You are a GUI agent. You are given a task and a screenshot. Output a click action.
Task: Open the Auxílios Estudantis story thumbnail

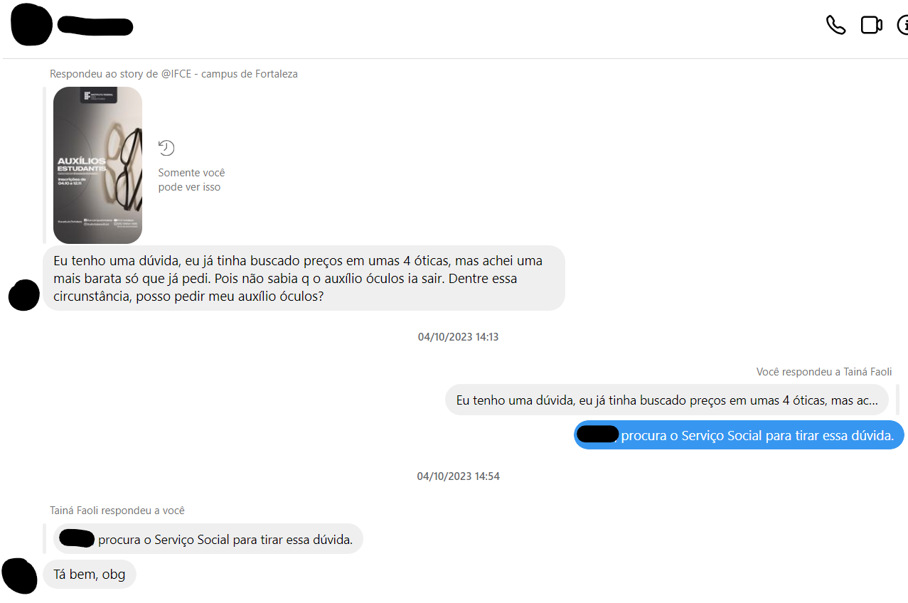97,165
